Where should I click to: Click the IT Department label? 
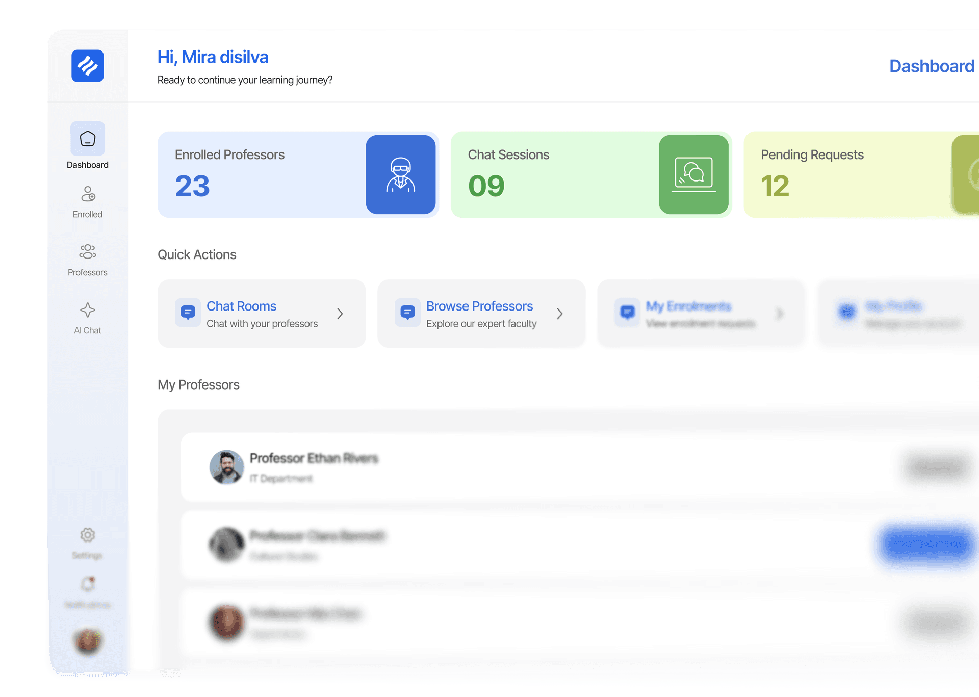pyautogui.click(x=281, y=478)
